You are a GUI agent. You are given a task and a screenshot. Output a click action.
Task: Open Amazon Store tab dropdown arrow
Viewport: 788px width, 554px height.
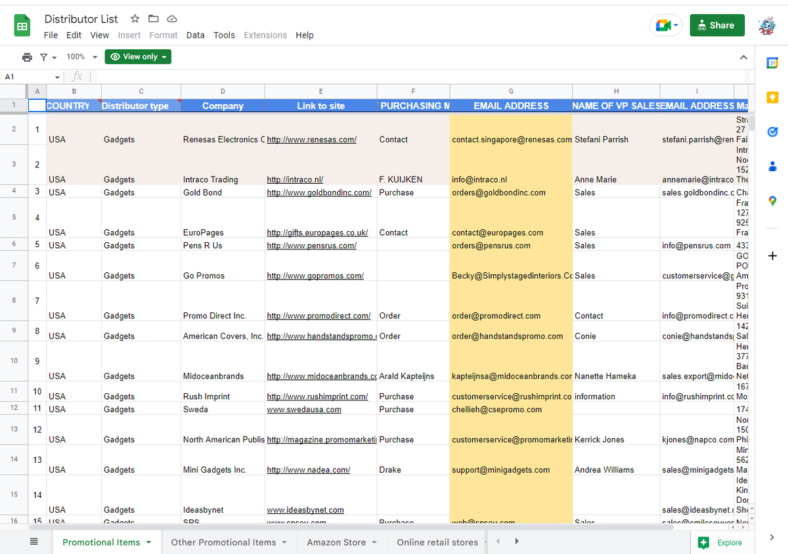374,543
